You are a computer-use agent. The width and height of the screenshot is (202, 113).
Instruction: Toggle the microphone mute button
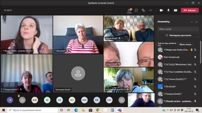click(168, 10)
